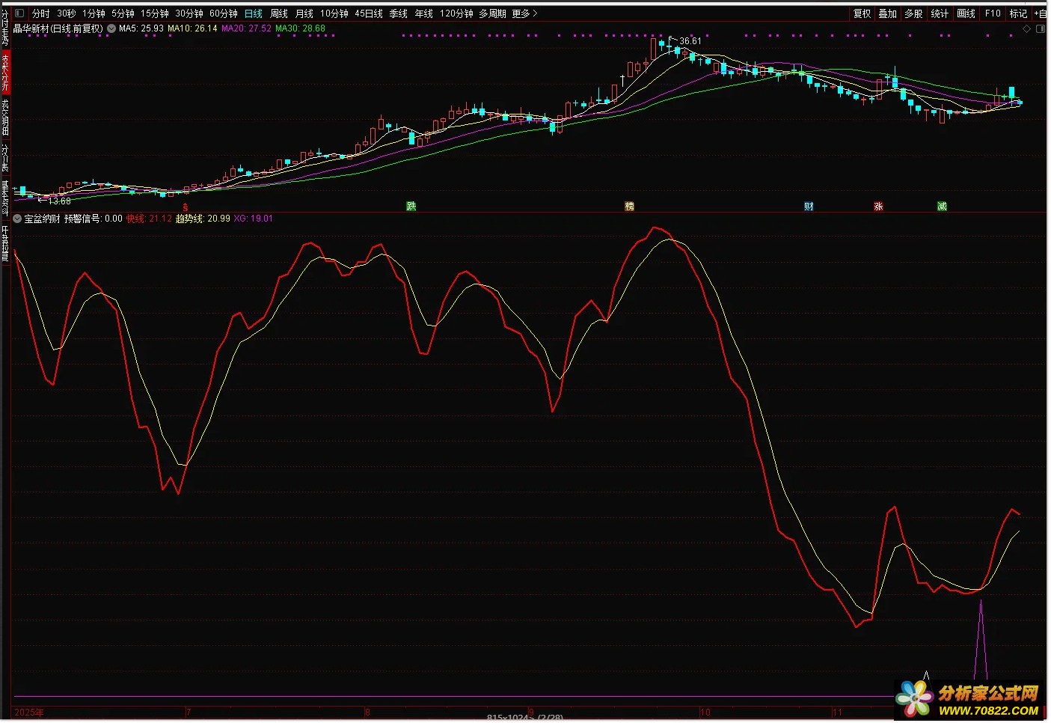Toggle the left panel icon beside 分时
1051x723 pixels.
(x=19, y=13)
